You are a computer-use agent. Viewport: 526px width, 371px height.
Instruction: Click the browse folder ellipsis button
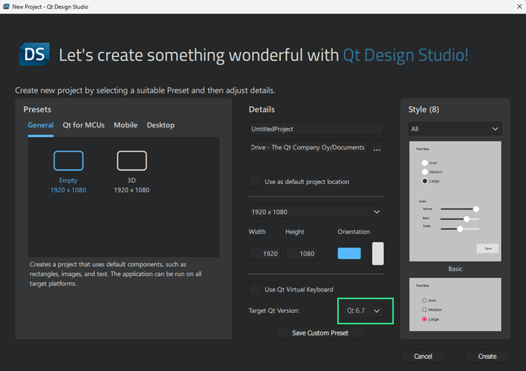[377, 148]
